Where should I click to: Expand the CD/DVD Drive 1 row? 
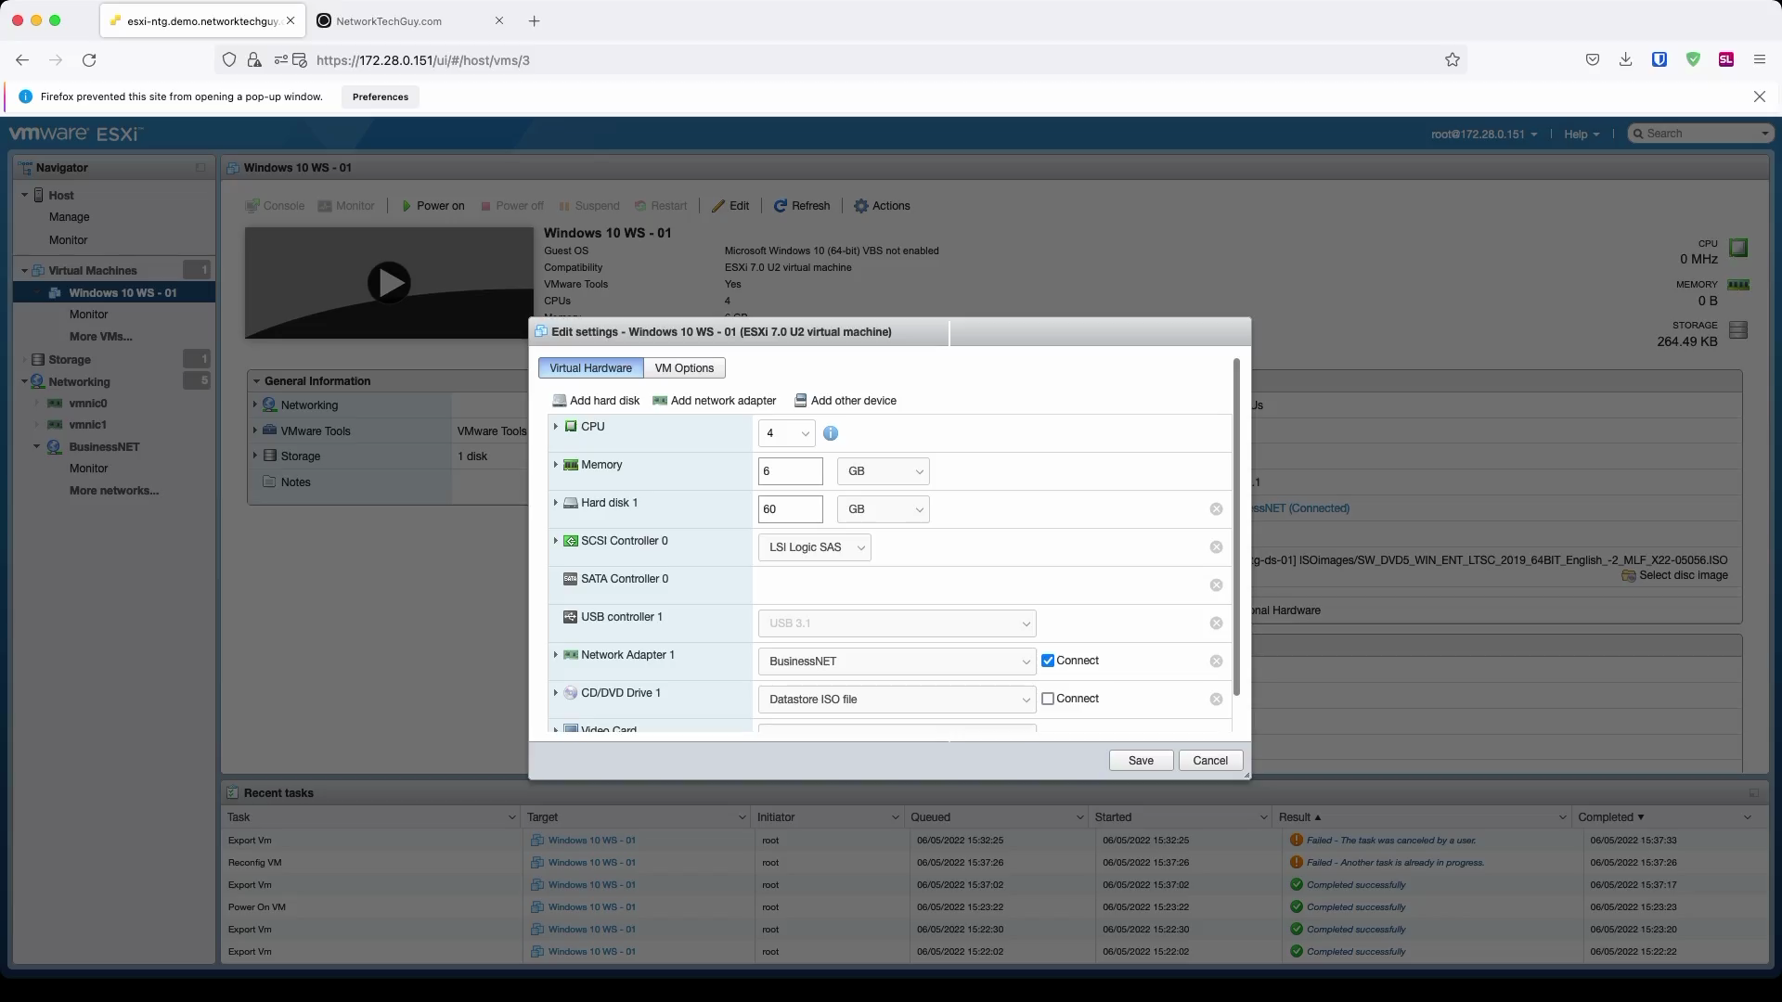[x=556, y=693]
